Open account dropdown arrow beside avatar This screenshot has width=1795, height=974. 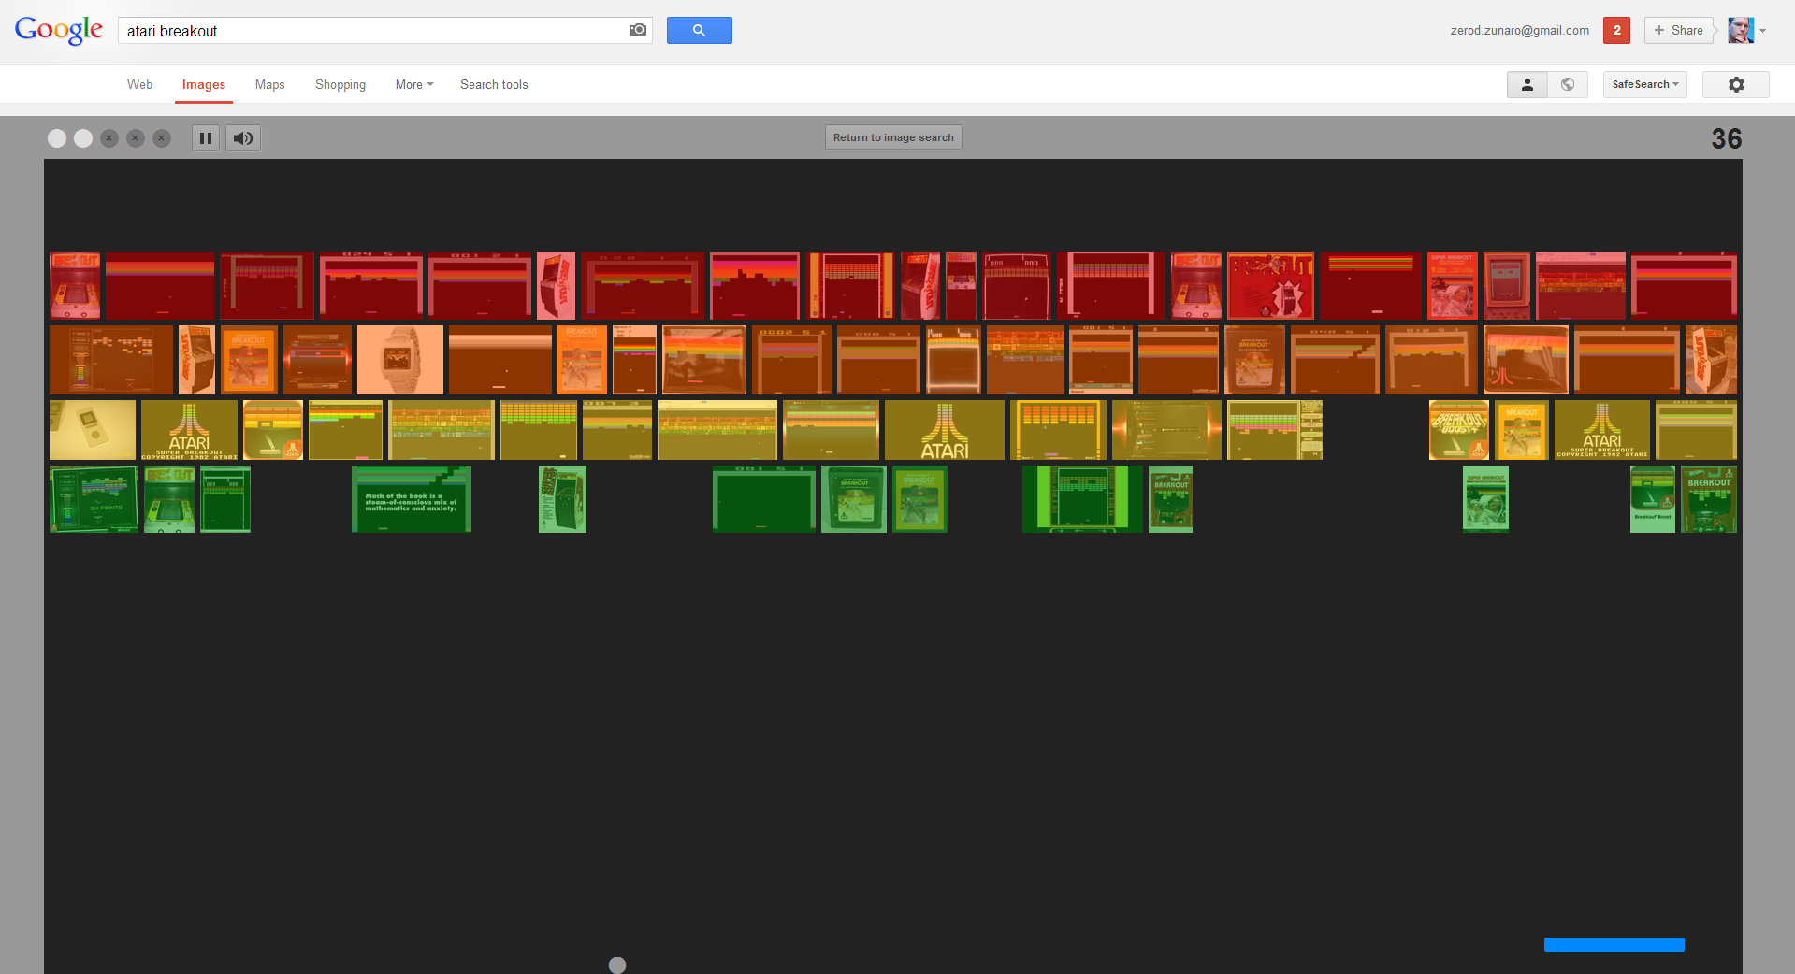[1763, 31]
